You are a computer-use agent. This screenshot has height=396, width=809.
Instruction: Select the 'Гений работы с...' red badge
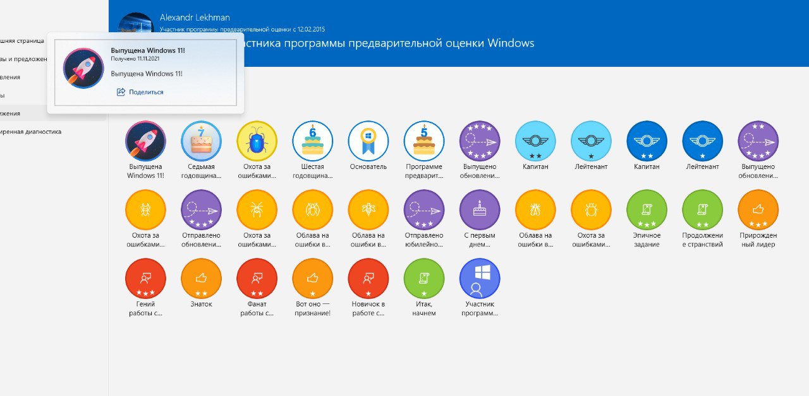[145, 279]
